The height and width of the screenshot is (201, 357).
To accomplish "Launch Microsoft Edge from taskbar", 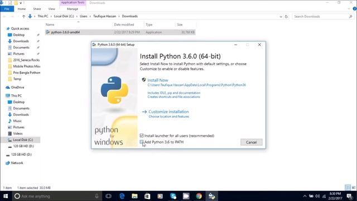I will 122,196.
